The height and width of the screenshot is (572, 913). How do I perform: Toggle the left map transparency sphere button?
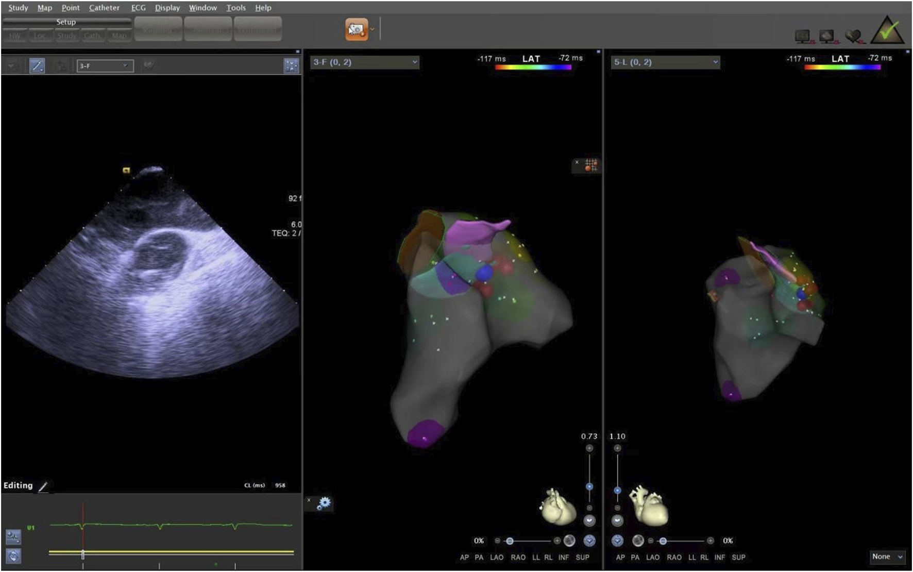coord(569,541)
